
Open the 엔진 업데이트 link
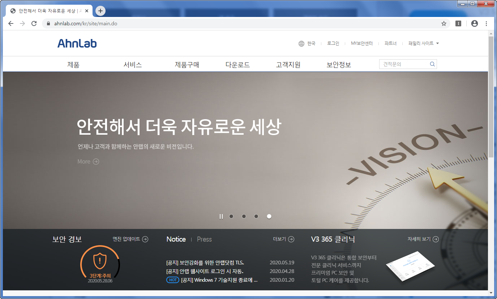[130, 239]
